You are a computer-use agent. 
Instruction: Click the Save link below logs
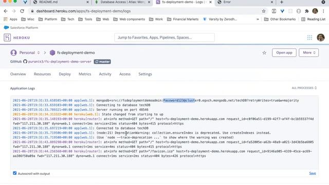[313, 173]
